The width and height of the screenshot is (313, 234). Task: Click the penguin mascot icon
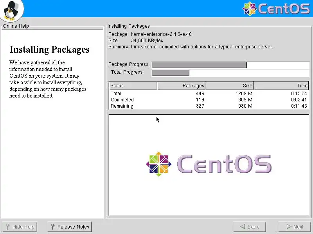click(x=12, y=11)
